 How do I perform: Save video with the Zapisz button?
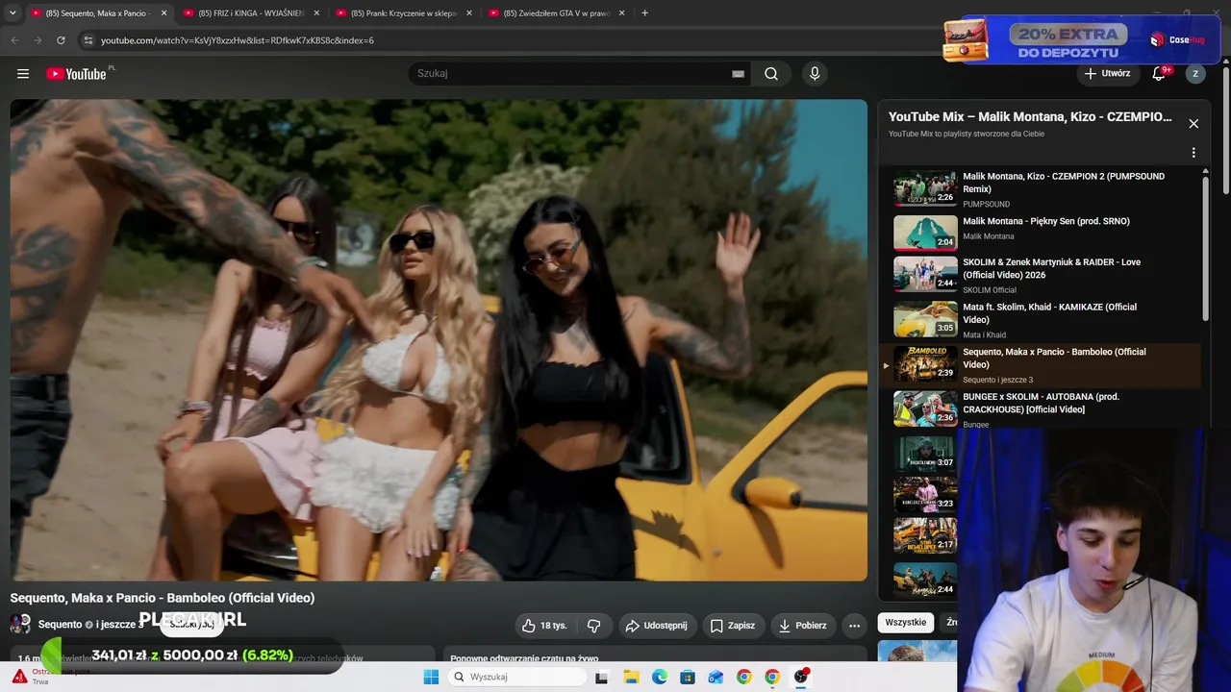733,626
